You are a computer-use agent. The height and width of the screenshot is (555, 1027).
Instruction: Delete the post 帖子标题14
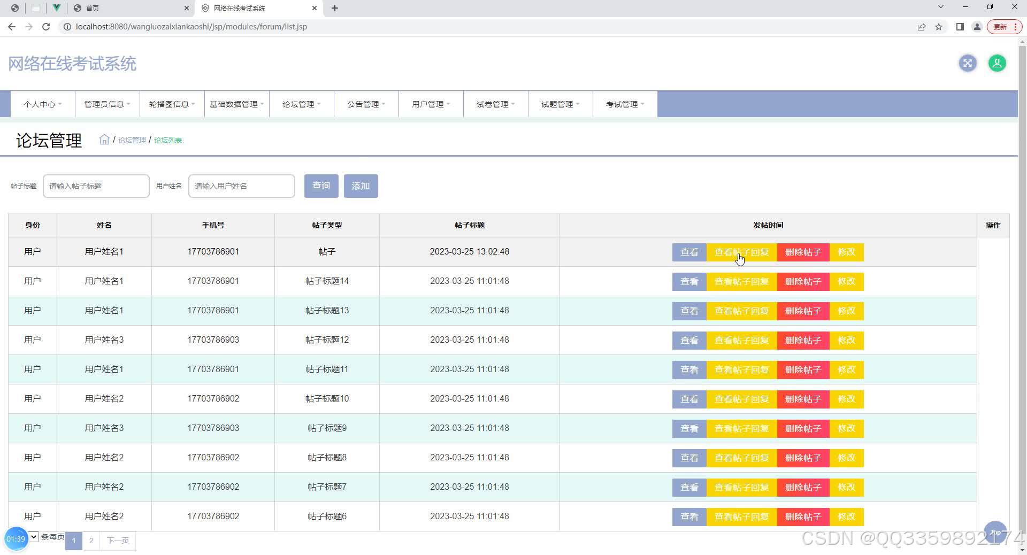point(803,282)
